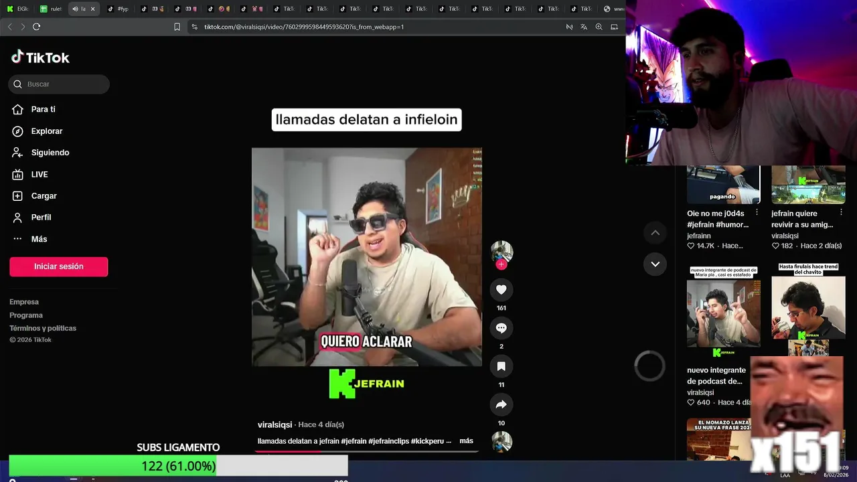Expand the Más sidebar menu
Screen dimensions: 857x482
[39, 239]
